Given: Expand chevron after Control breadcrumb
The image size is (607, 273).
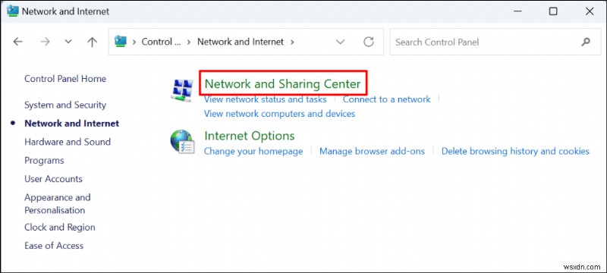Looking at the screenshot, I should point(189,42).
